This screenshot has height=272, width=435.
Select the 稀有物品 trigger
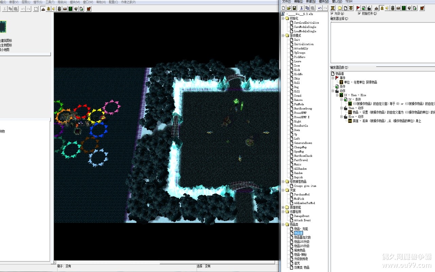tap(300, 250)
